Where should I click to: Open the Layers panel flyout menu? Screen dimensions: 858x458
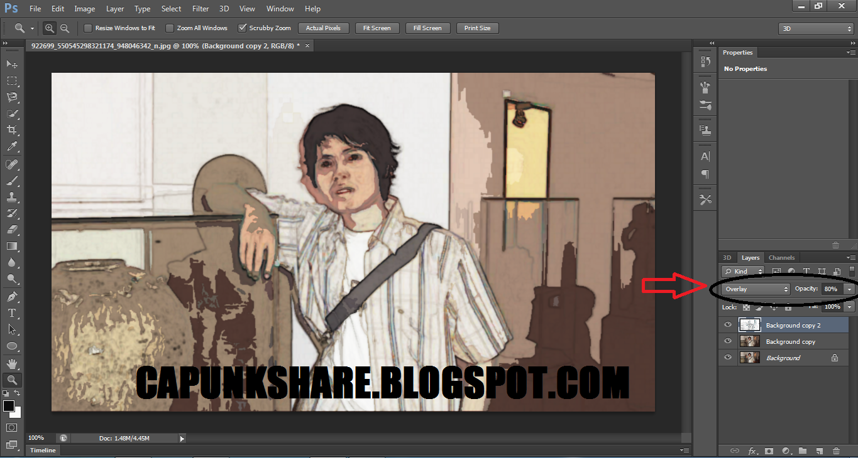852,258
